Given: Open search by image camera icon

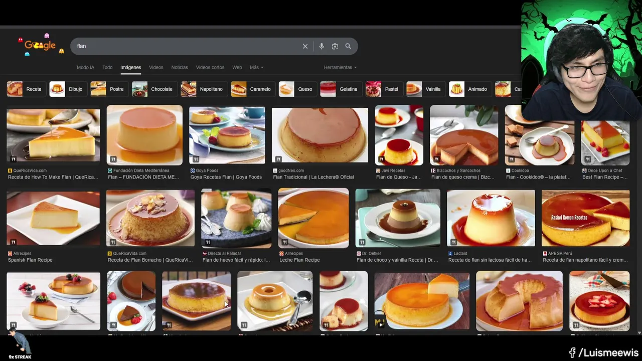Looking at the screenshot, I should (335, 46).
